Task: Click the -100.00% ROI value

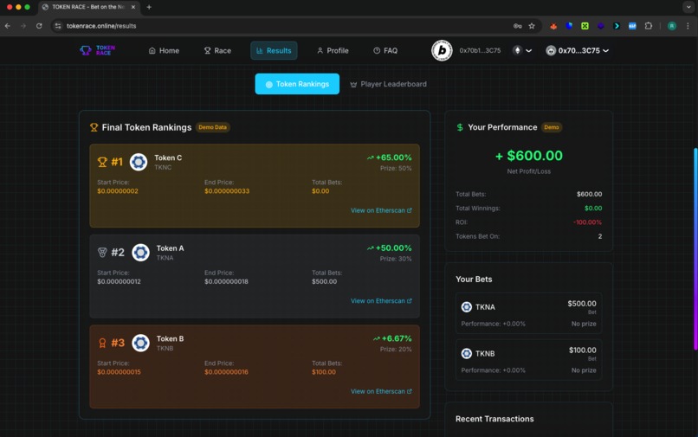Action: coord(587,222)
